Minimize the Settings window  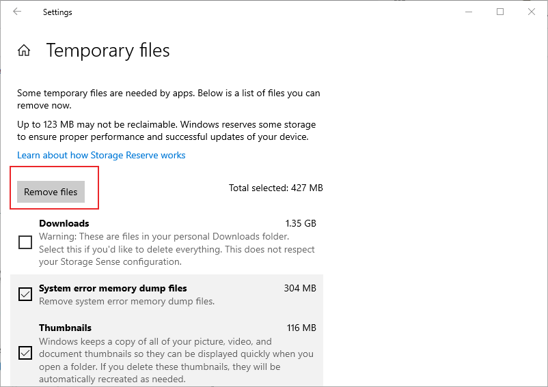coord(469,12)
